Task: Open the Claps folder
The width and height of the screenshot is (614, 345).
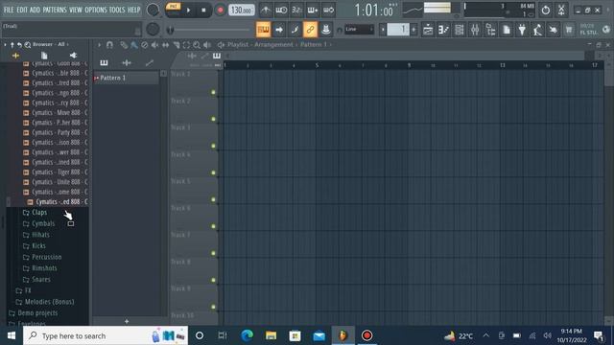Action: tap(39, 212)
